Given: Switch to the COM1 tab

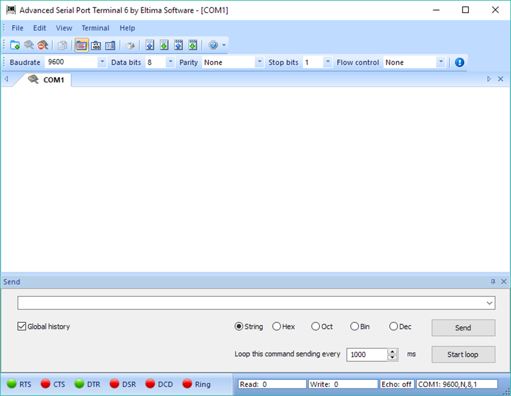Looking at the screenshot, I should pyautogui.click(x=53, y=79).
